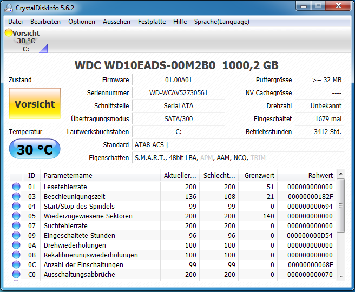Screen dimensions: 355x292
Task: Click the Standard field ATA8-ACS
Action: [x=238, y=144]
